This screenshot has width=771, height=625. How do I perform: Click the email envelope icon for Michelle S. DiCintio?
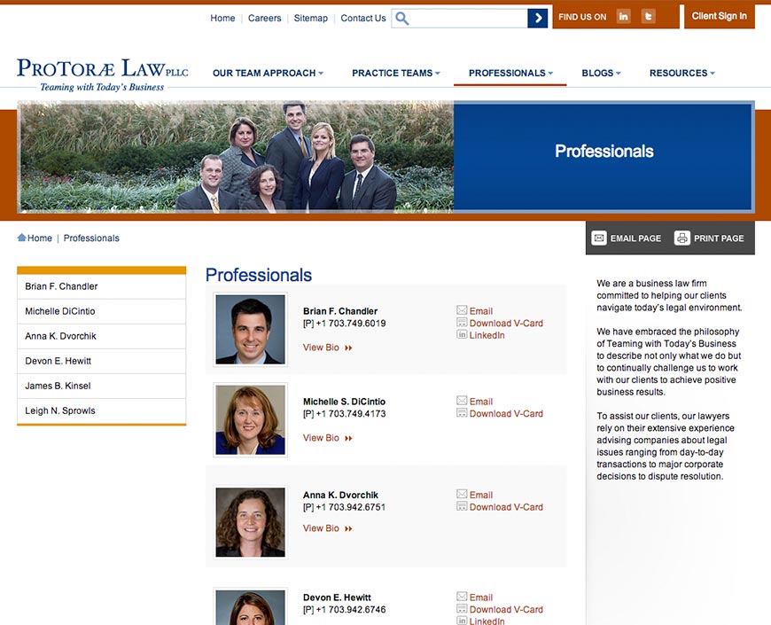(462, 401)
